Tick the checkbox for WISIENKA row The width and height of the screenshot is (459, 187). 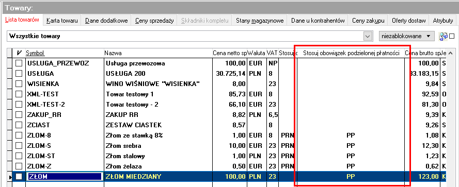point(19,84)
